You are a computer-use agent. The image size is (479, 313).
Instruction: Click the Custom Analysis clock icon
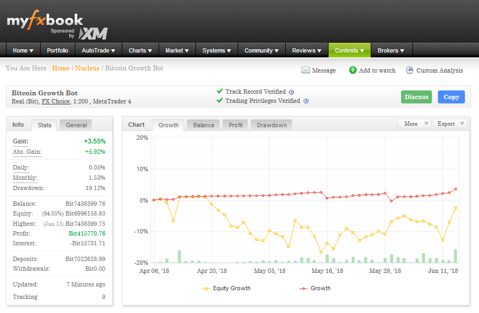[x=409, y=70]
